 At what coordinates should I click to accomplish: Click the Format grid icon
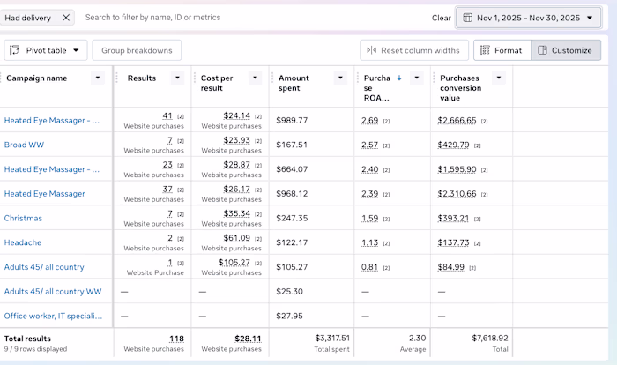pos(485,50)
